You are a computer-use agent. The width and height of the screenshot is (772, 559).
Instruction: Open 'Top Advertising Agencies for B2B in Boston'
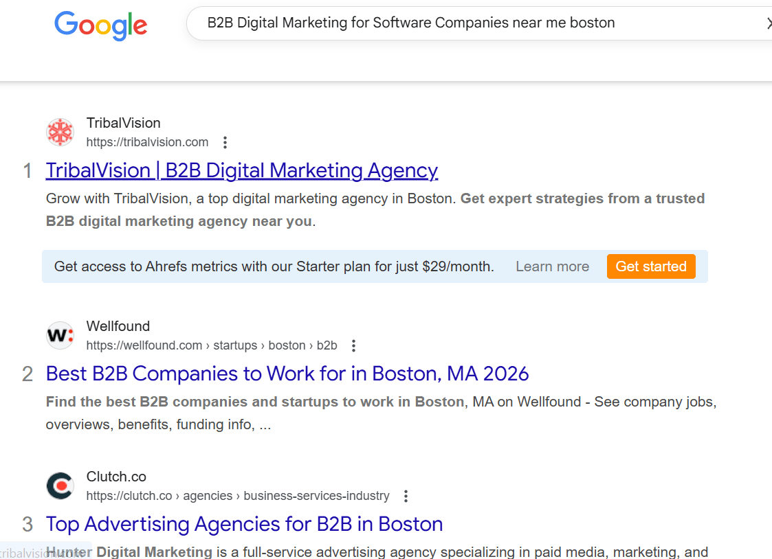pos(244,524)
